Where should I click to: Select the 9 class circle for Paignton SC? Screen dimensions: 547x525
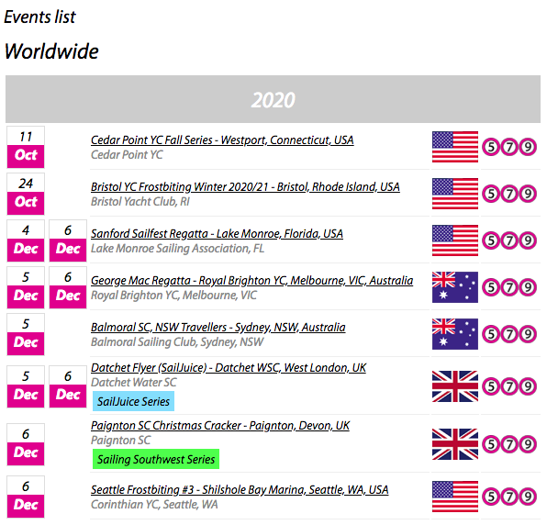pyautogui.click(x=528, y=444)
